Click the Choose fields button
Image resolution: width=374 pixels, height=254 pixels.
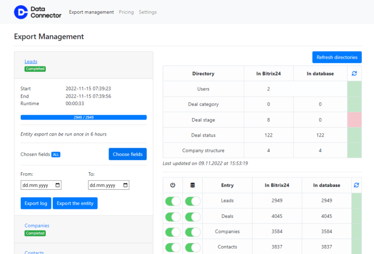pyautogui.click(x=128, y=154)
